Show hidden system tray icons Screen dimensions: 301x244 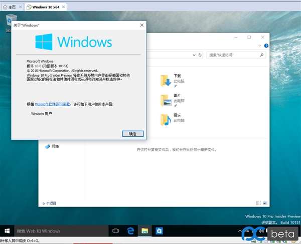(x=240, y=231)
